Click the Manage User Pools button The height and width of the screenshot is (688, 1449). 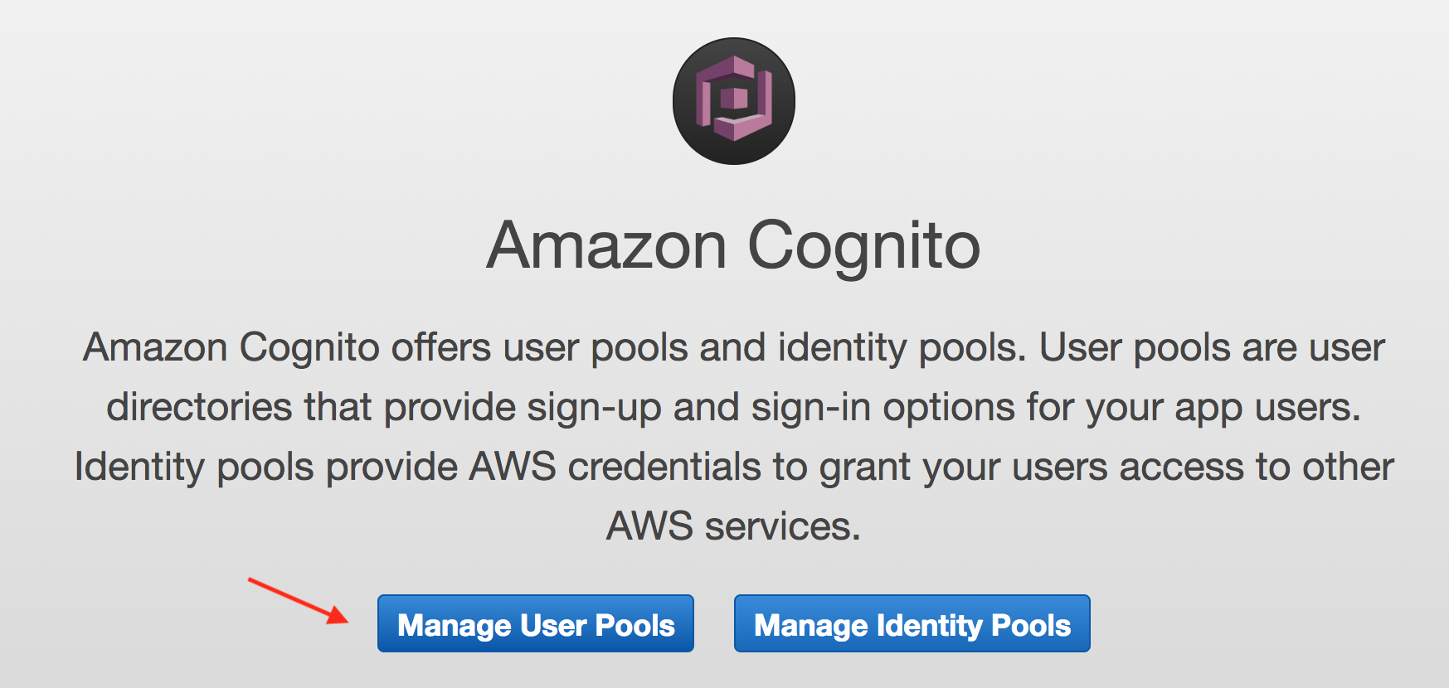pyautogui.click(x=536, y=623)
